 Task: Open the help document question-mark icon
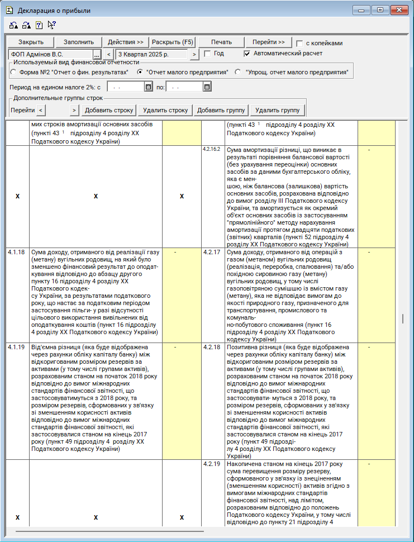pyautogui.click(x=39, y=25)
